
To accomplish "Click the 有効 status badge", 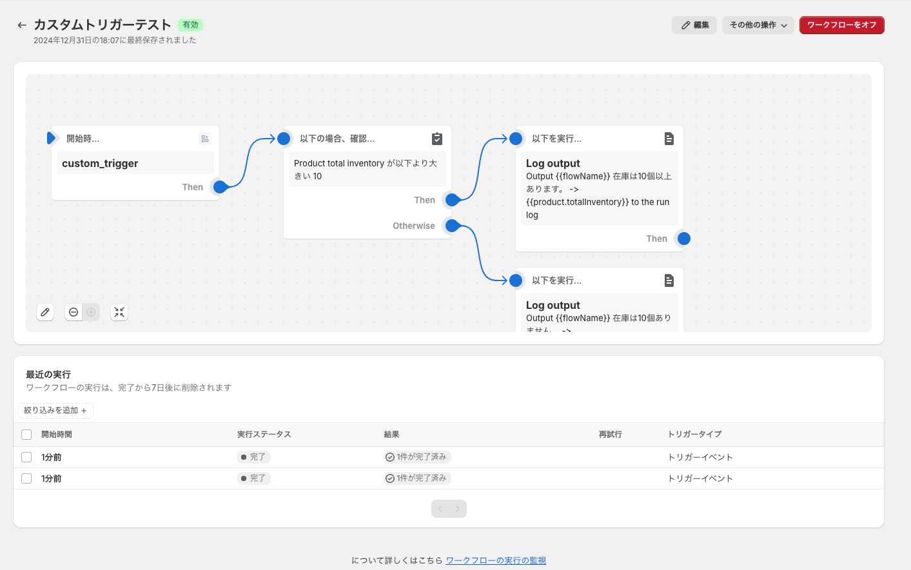I will [x=190, y=25].
